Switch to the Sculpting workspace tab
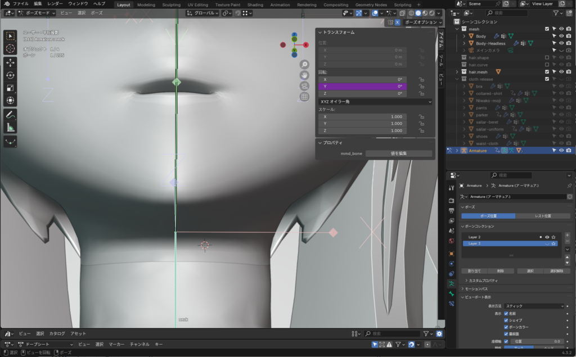The image size is (576, 357). coord(171,4)
